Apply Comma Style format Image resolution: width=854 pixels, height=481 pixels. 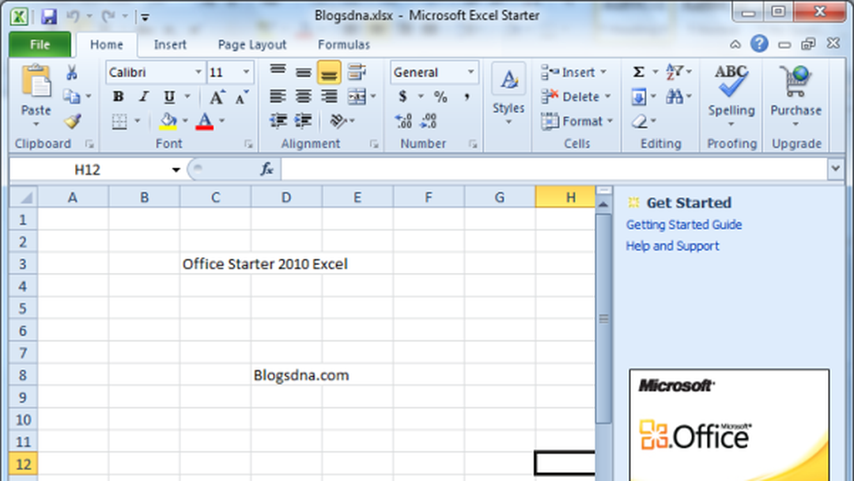(x=467, y=97)
